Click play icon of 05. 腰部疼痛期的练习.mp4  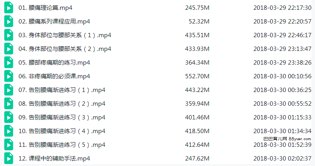[x=9, y=63]
